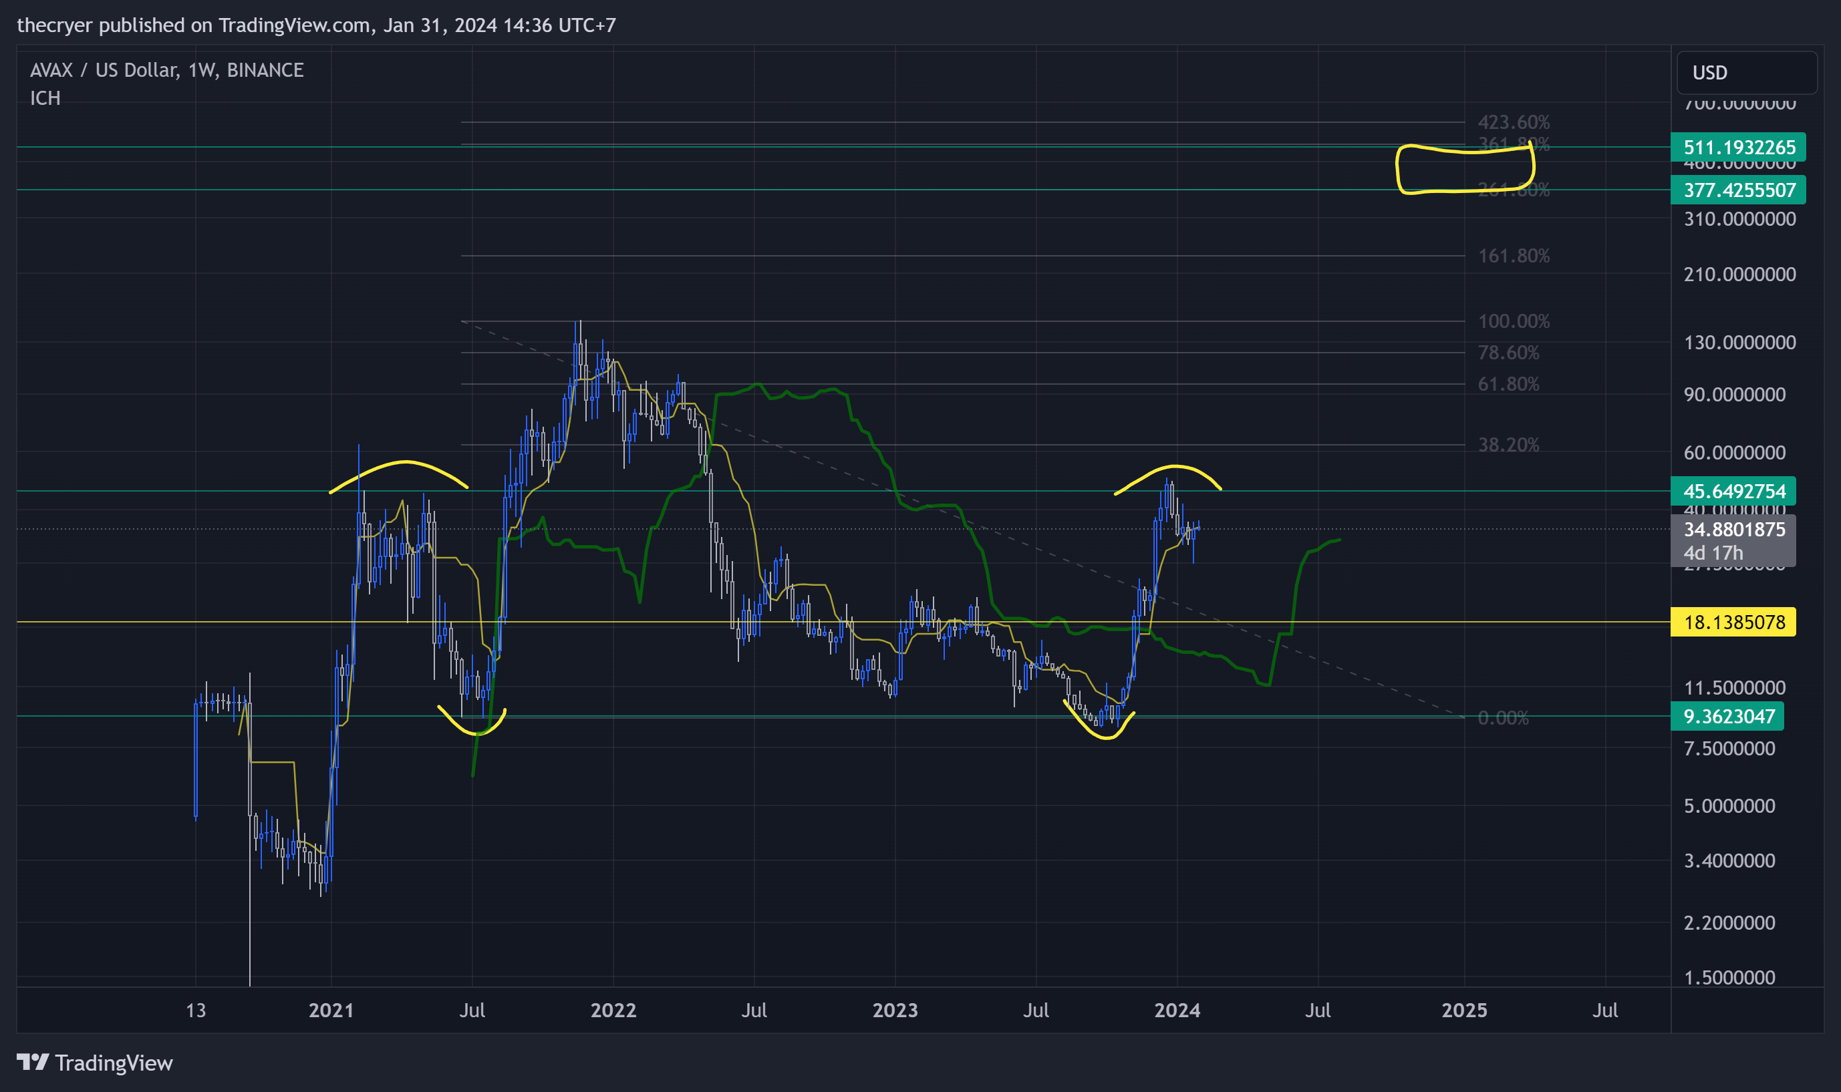Click the 423.60% Fibonacci level label
The image size is (1841, 1092).
pyautogui.click(x=1514, y=122)
